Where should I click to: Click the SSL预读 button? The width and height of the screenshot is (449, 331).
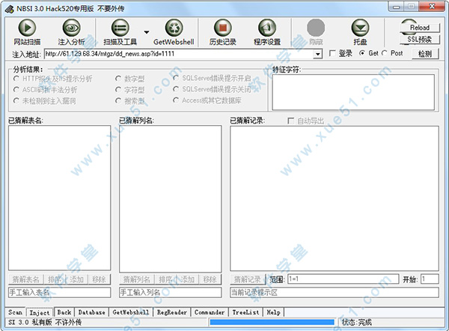420,40
